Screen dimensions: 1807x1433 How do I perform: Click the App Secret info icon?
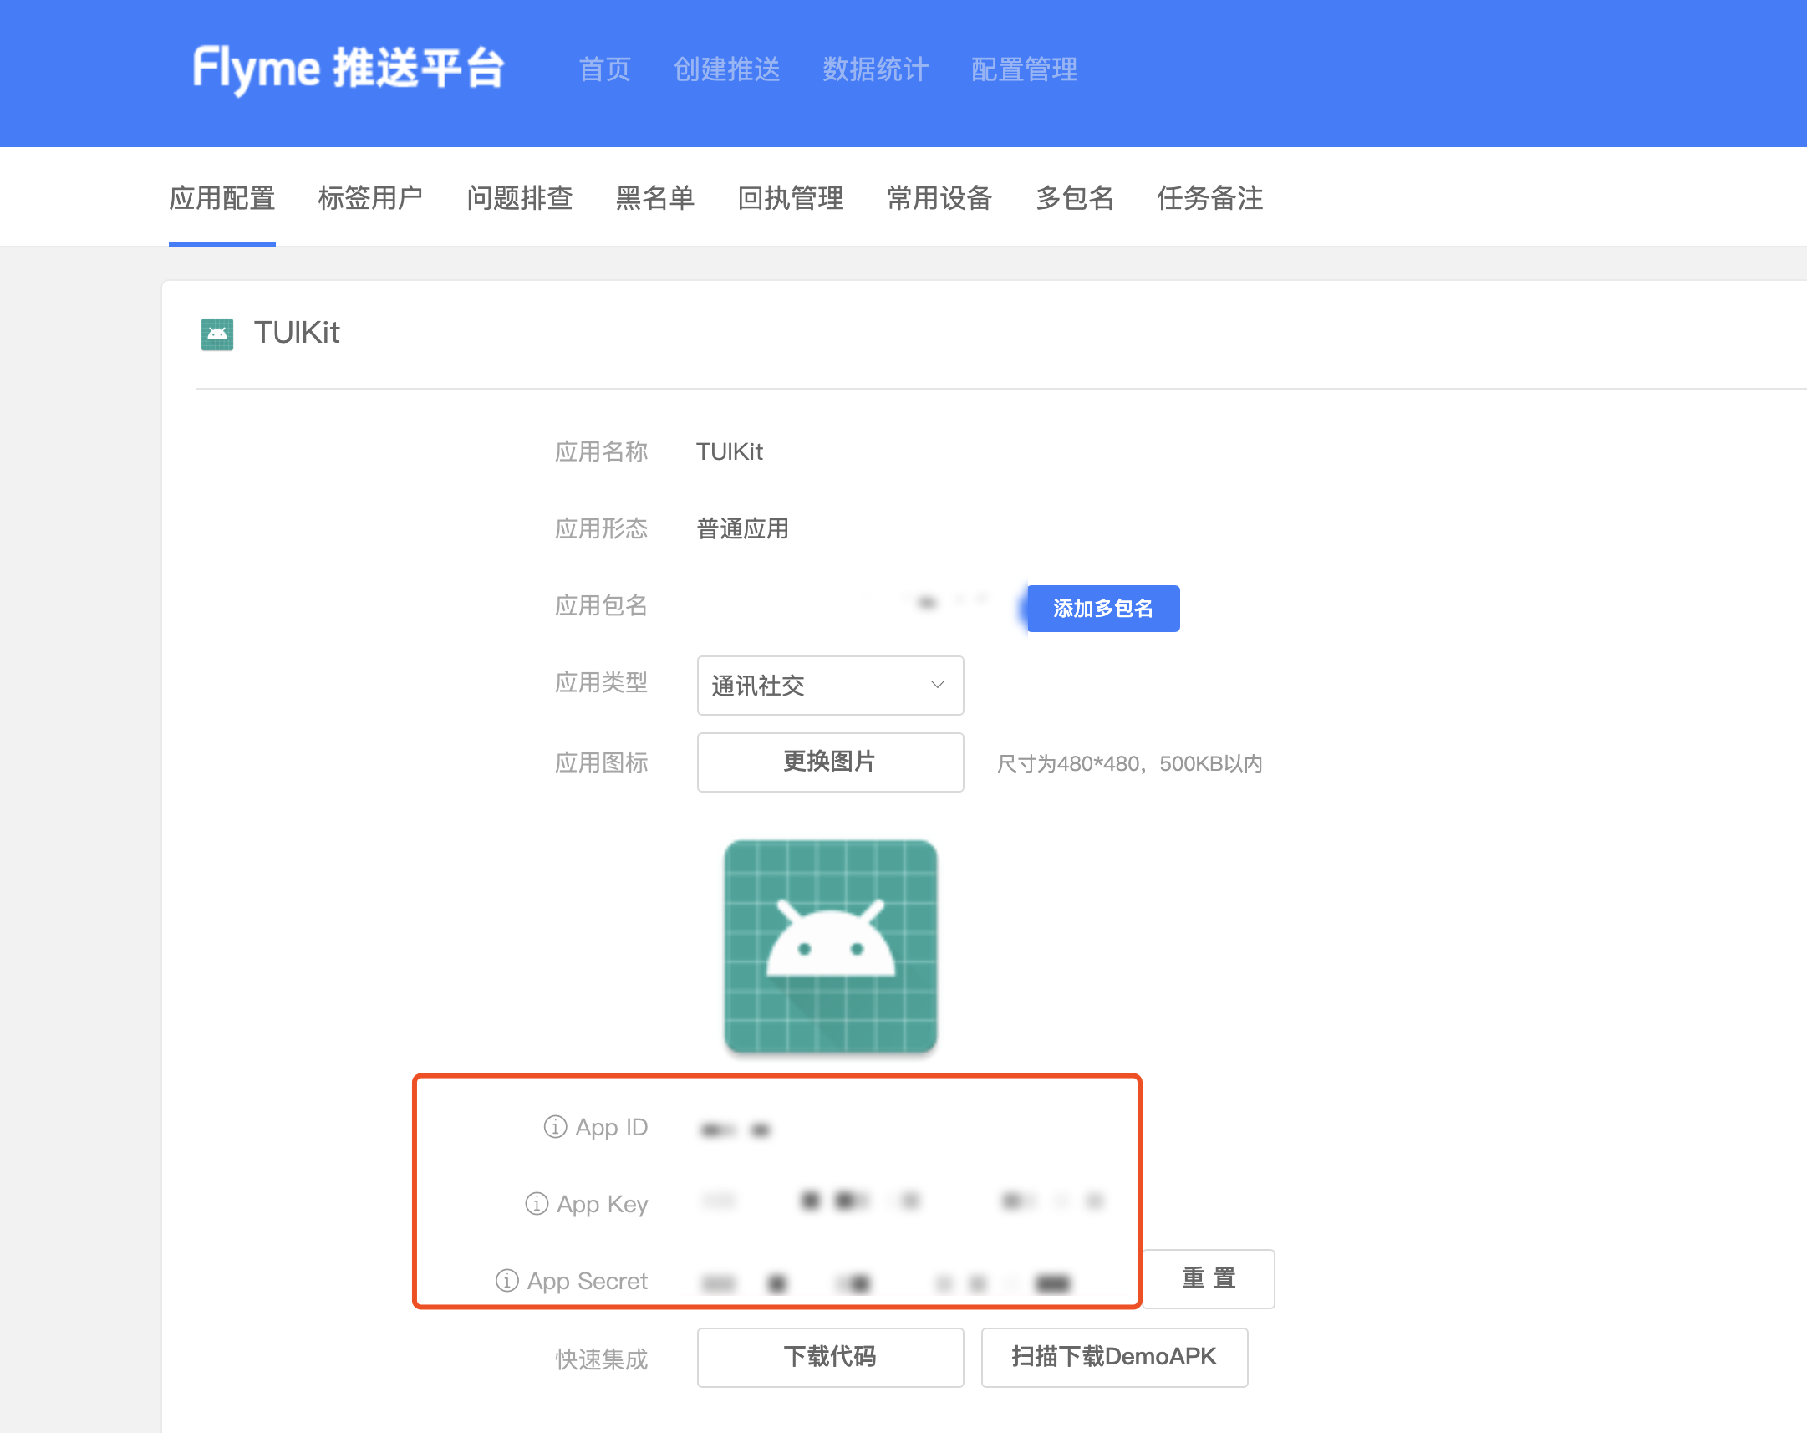[507, 1280]
